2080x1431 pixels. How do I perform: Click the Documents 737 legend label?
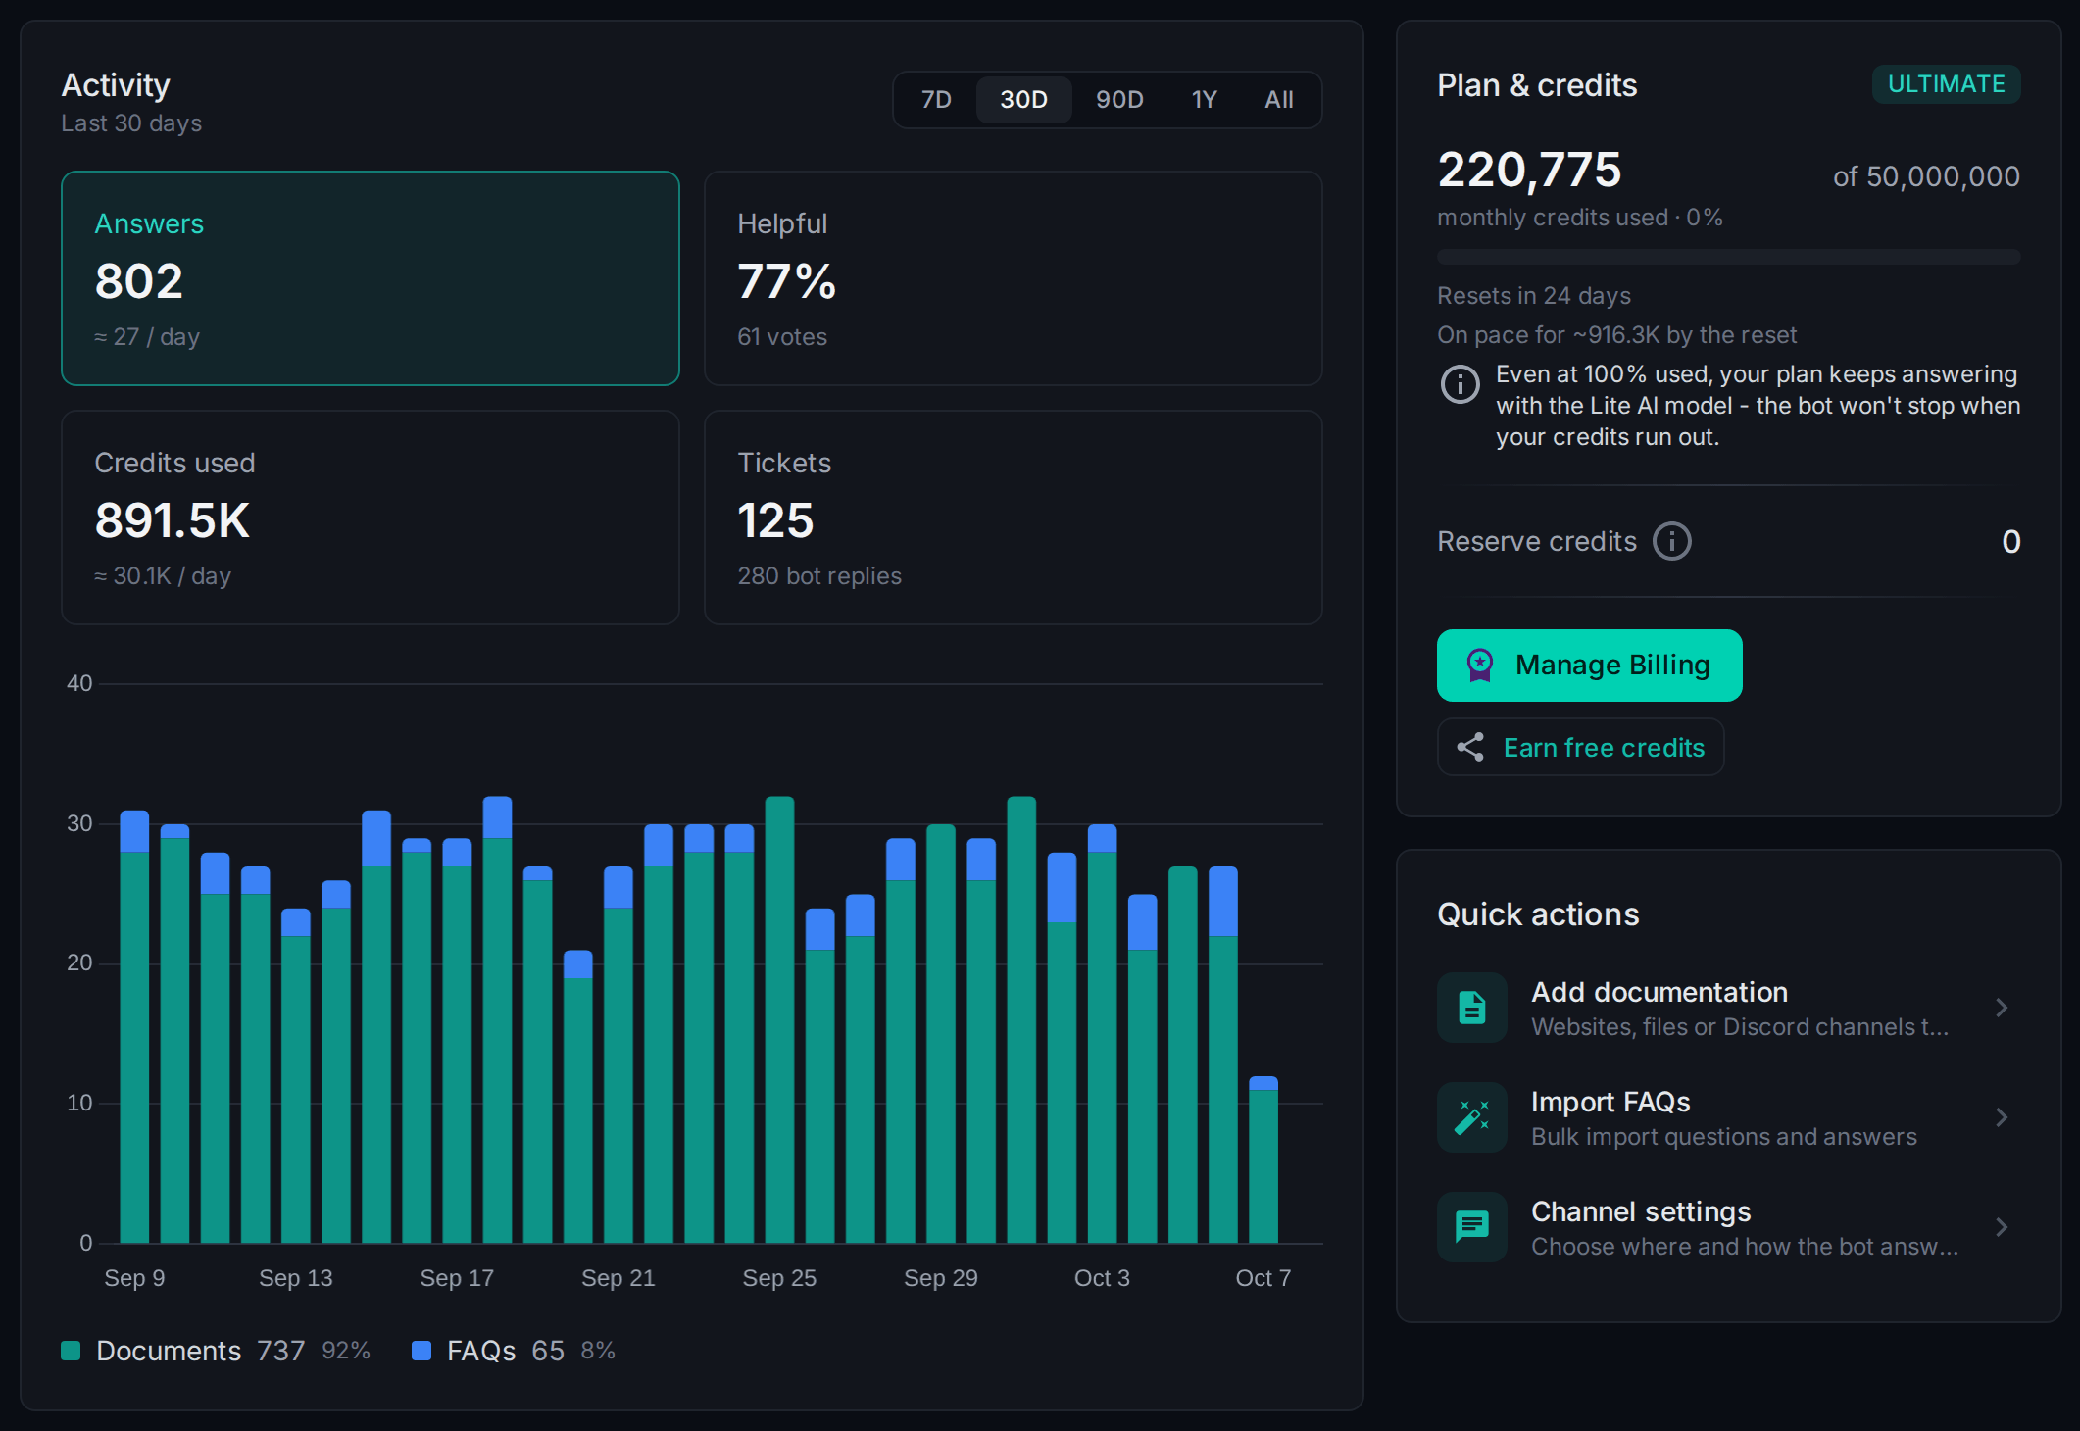point(201,1351)
